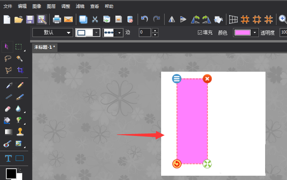
Task: Click the first orange grid icon
Action: pyautogui.click(x=245, y=19)
